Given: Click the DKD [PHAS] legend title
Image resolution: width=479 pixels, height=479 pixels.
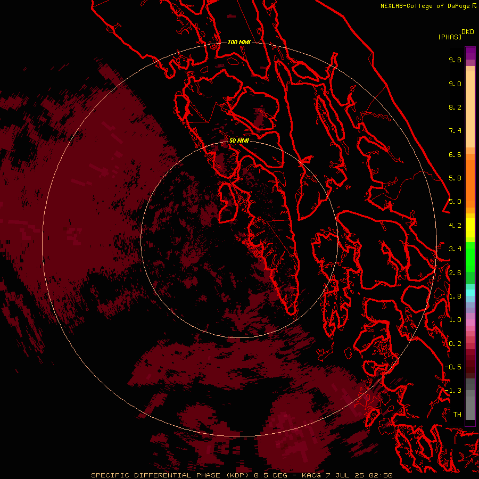Looking at the screenshot, I should [456, 35].
